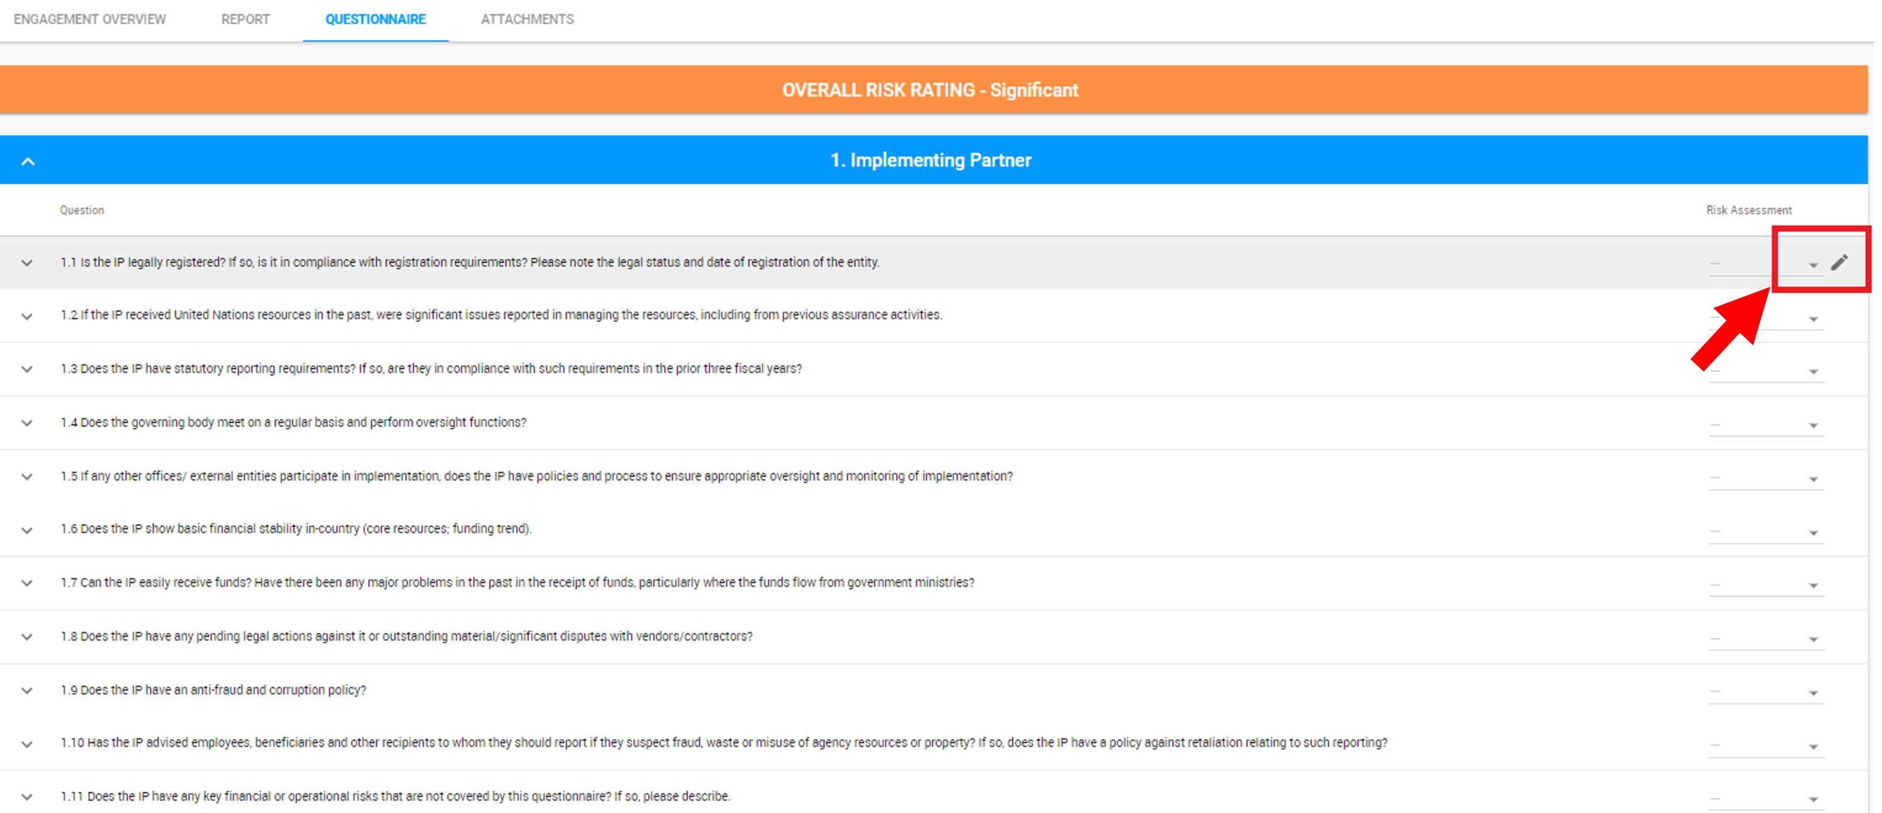The width and height of the screenshot is (1882, 813).
Task: Open risk assessment dropdown for question 1.9
Action: click(x=1766, y=692)
